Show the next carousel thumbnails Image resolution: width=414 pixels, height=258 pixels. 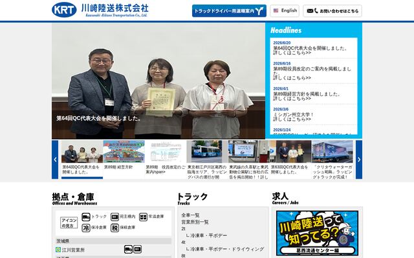359,159
